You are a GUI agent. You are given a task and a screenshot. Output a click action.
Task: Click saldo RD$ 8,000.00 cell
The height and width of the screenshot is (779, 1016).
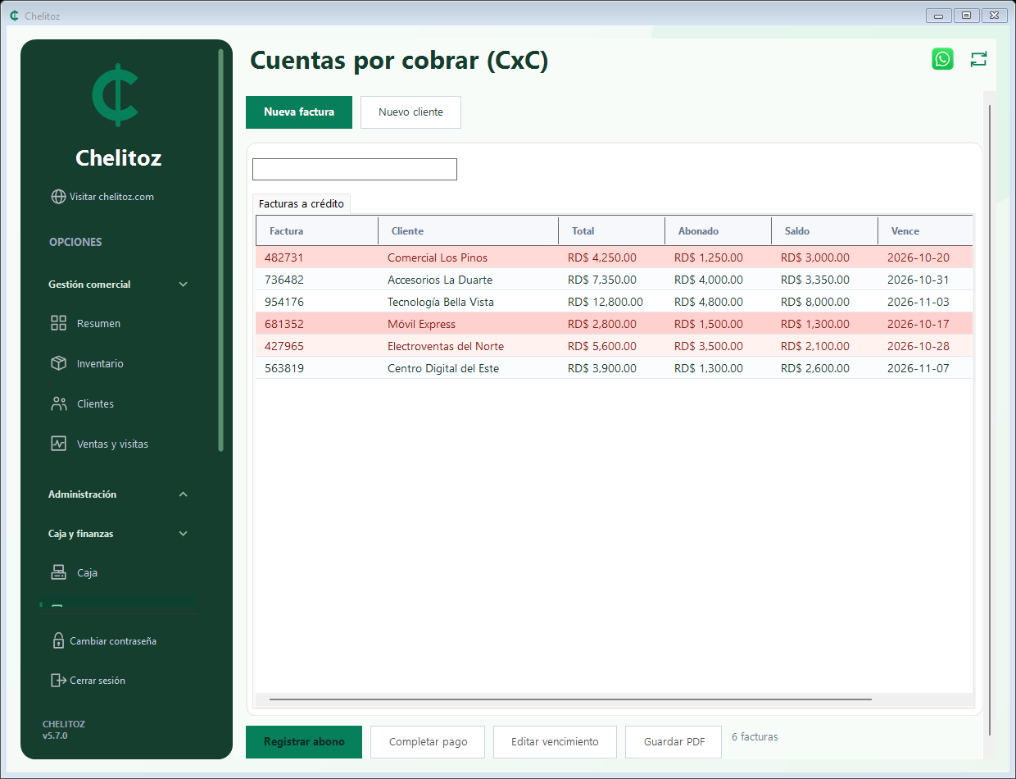click(815, 302)
